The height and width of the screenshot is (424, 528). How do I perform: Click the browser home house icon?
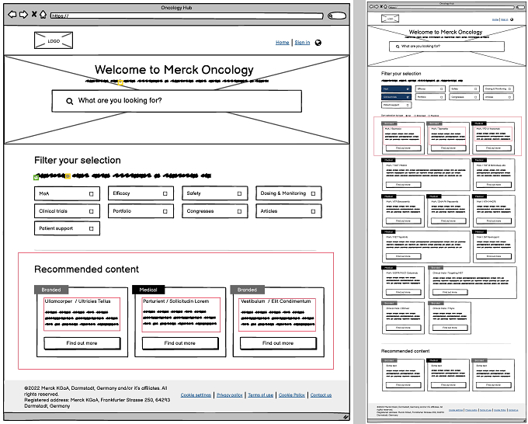coord(43,14)
